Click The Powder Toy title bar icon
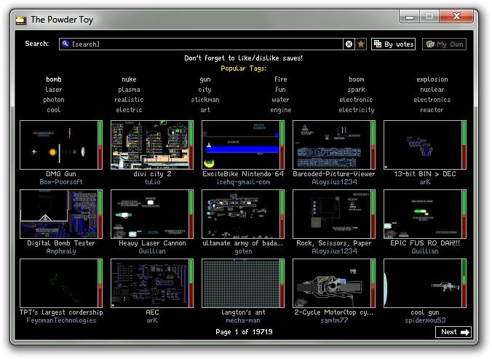The width and height of the screenshot is (492, 359). click(x=20, y=20)
